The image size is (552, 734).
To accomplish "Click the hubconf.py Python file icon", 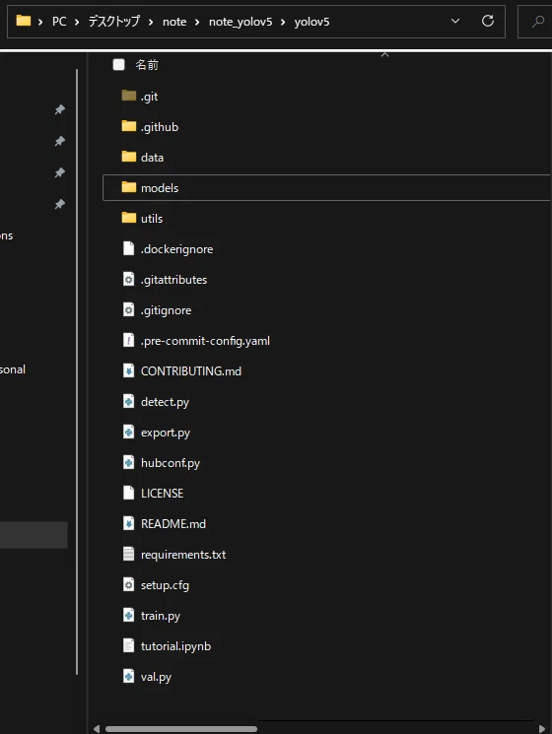I will (x=129, y=462).
